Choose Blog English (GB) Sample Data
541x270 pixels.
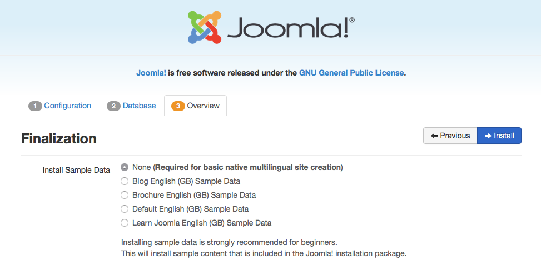125,181
